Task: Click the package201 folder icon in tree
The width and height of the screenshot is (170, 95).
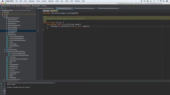Action: (x=9, y=31)
